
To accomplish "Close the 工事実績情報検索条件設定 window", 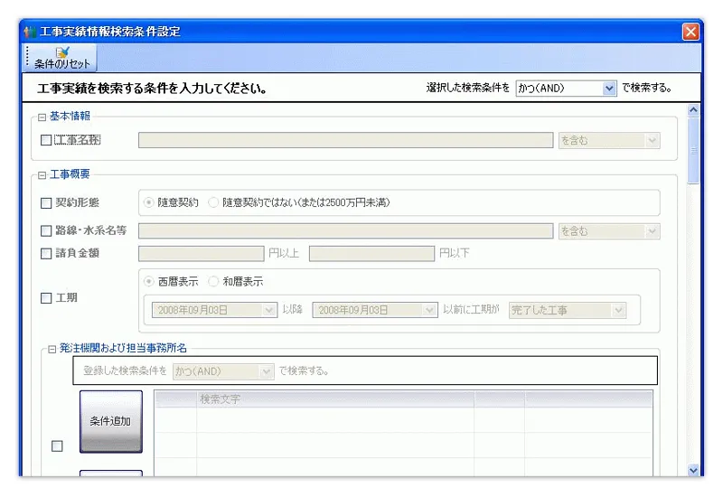I will tap(690, 32).
